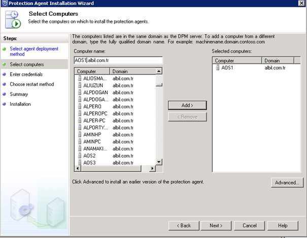This screenshot has height=238, width=307.
Task: Select the ALIUZUN computer icon
Action: 80,86
